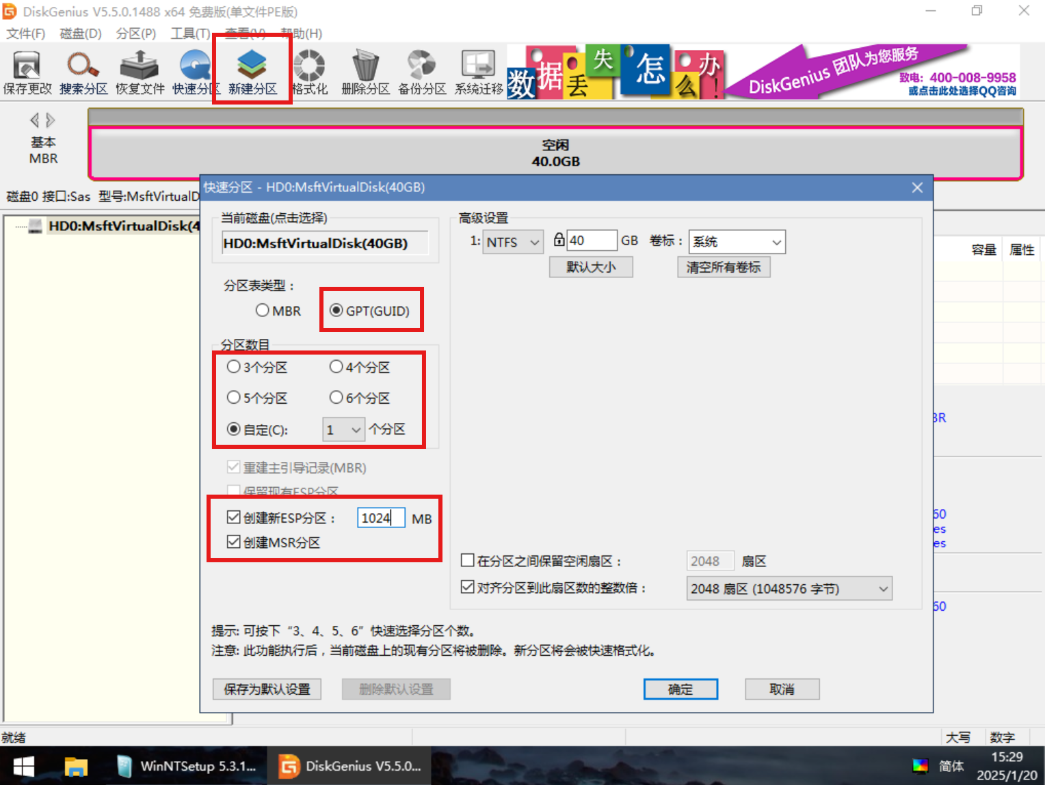This screenshot has width=1045, height=785.
Task: Open the 磁盘(D) menu
Action: (x=81, y=33)
